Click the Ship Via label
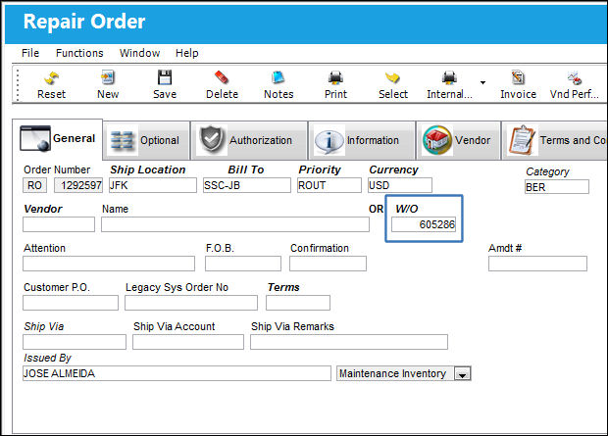Screen dimensions: 608x436 44,326
